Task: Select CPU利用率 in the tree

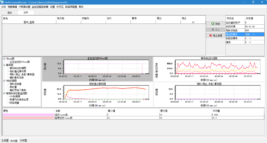Action: 15,96
